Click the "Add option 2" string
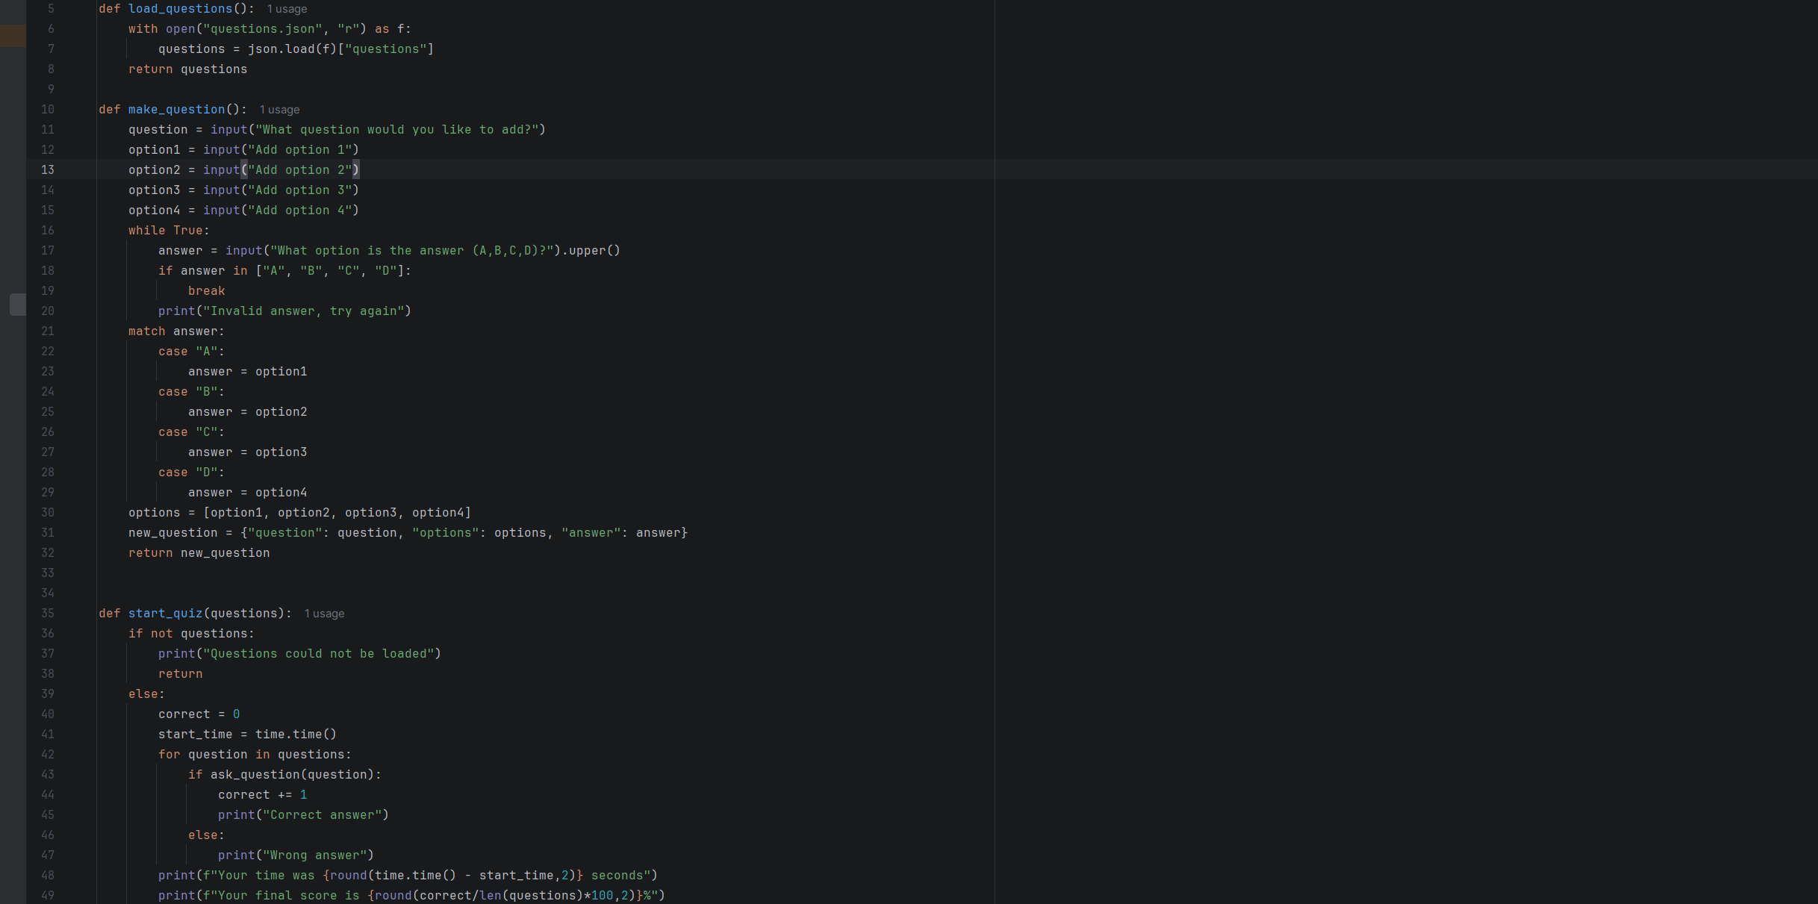Screen dimensions: 1818x904 click(x=299, y=170)
